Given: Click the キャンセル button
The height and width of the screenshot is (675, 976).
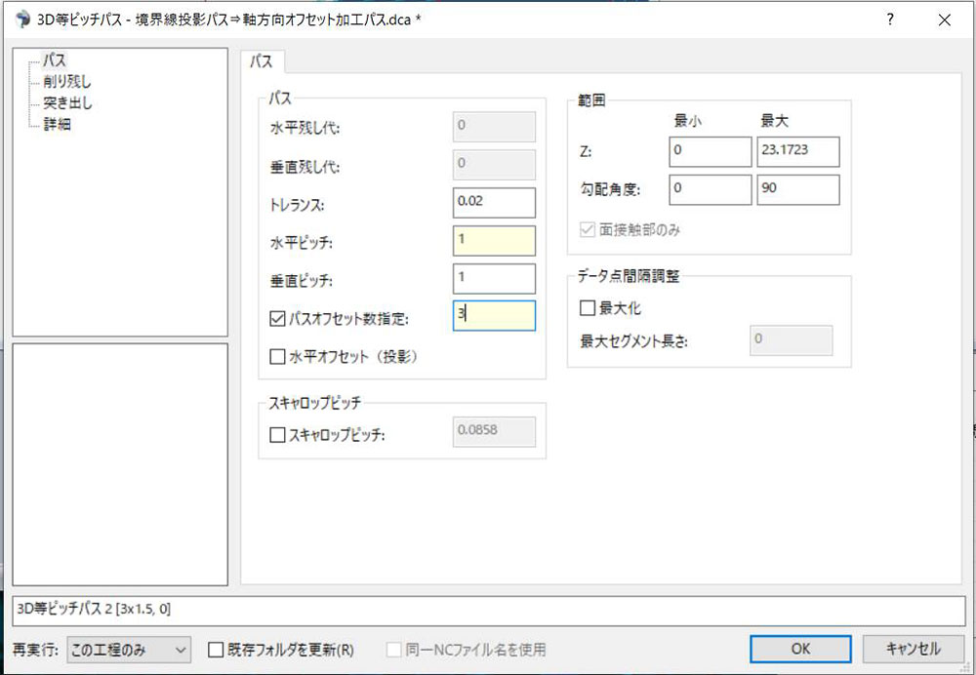Looking at the screenshot, I should click(x=912, y=649).
